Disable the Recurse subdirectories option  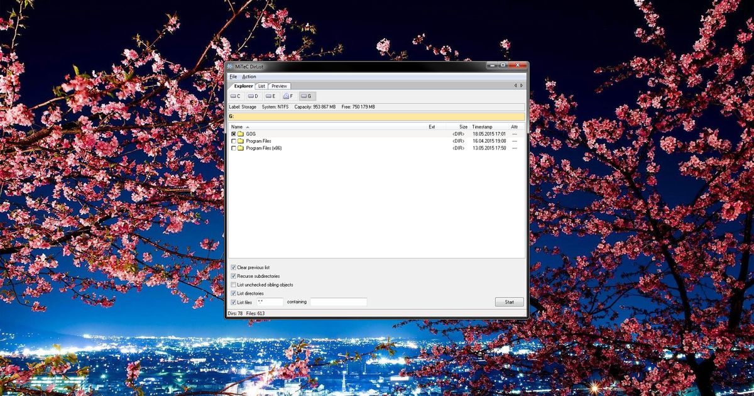tap(233, 276)
